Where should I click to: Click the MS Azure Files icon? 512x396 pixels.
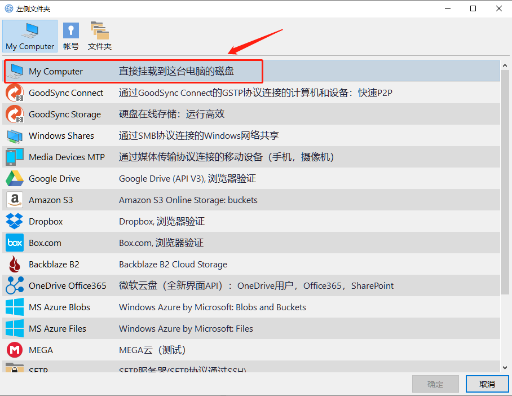click(x=15, y=328)
